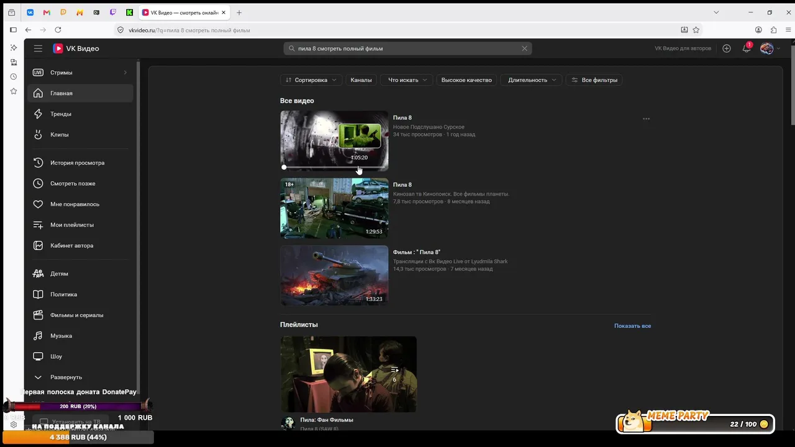Image resolution: width=795 pixels, height=447 pixels.
Task: Open Фильмы и сериалы section
Action: pyautogui.click(x=80, y=315)
